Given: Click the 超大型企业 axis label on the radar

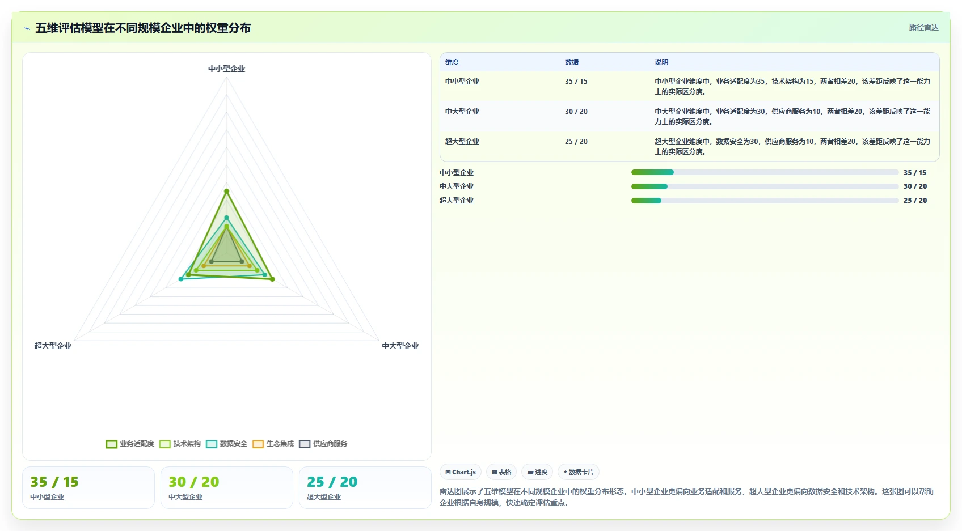Looking at the screenshot, I should pos(53,346).
